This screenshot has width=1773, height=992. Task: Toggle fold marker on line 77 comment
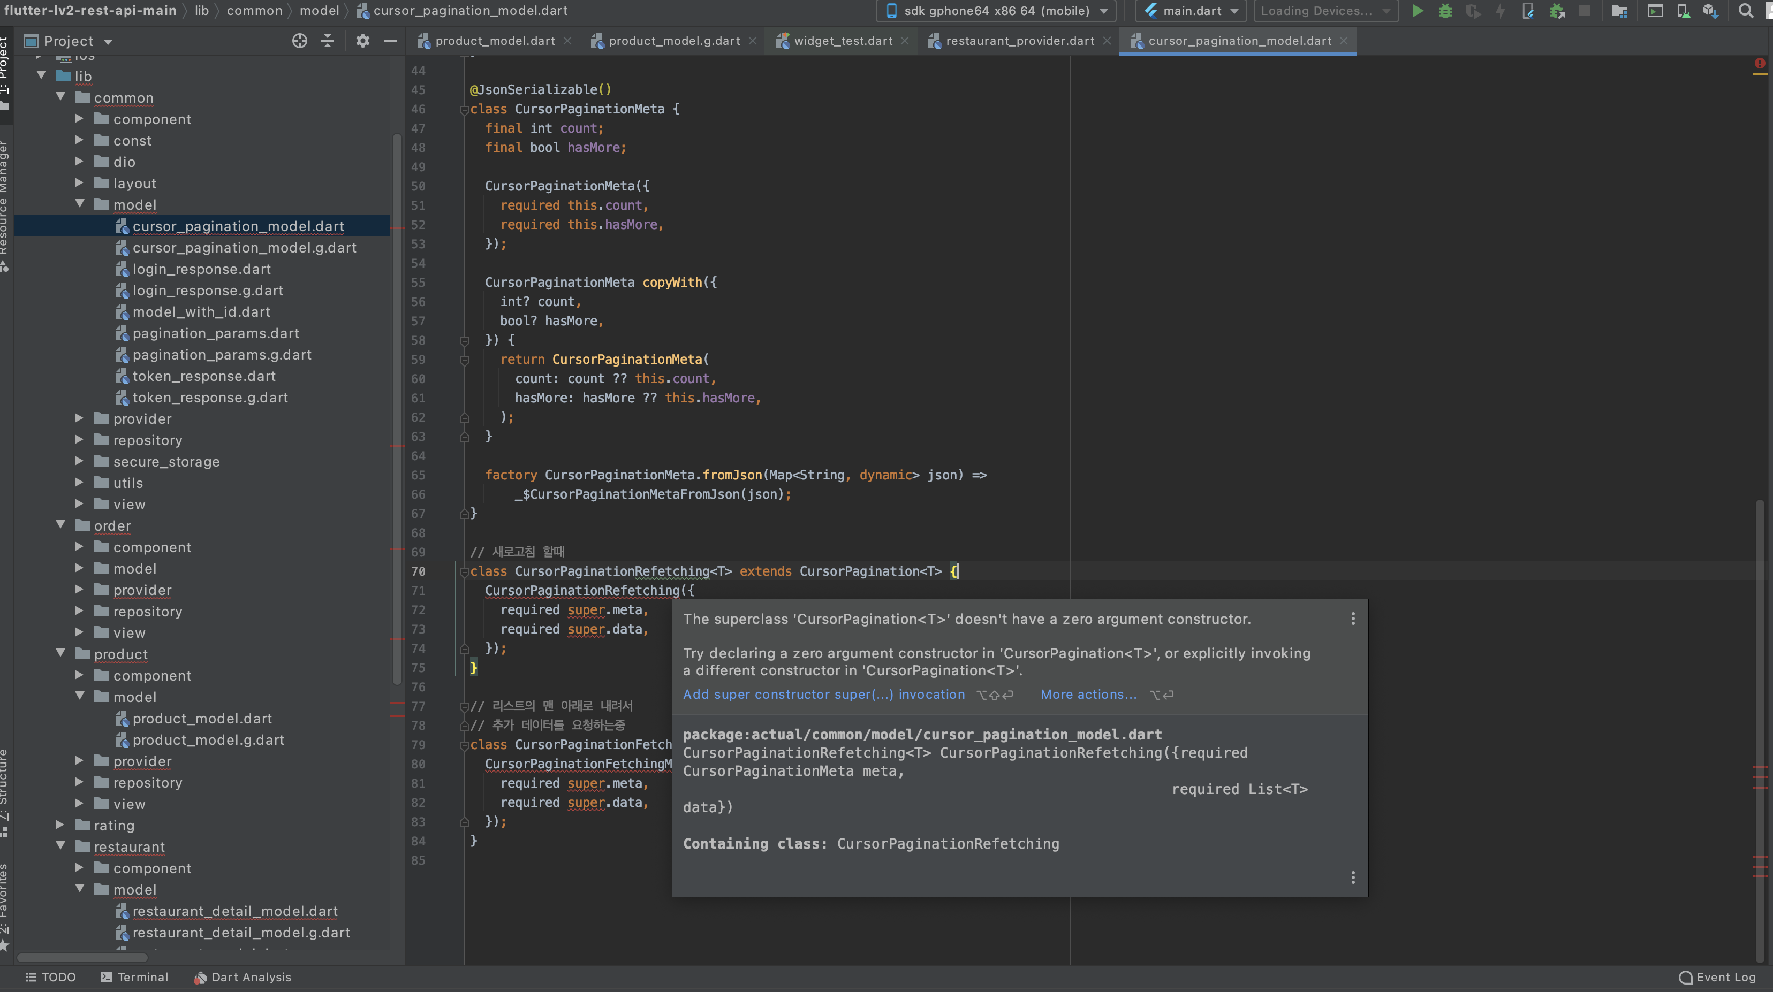point(464,706)
